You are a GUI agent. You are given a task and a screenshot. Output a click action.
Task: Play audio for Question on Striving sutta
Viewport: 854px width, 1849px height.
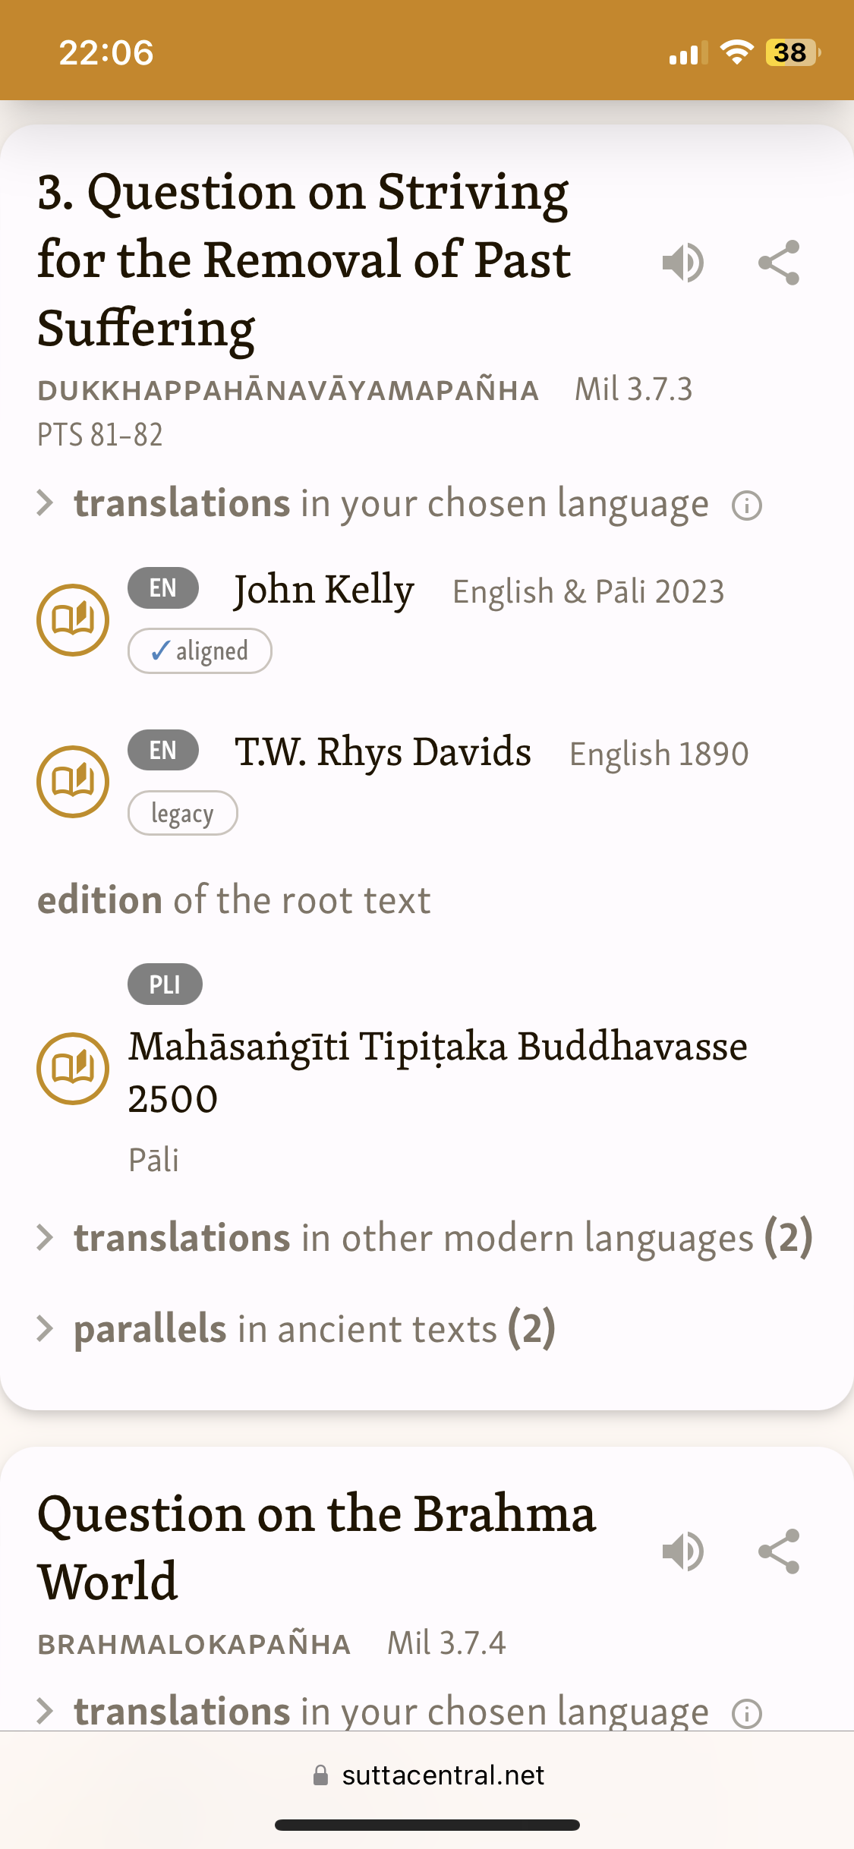(683, 263)
